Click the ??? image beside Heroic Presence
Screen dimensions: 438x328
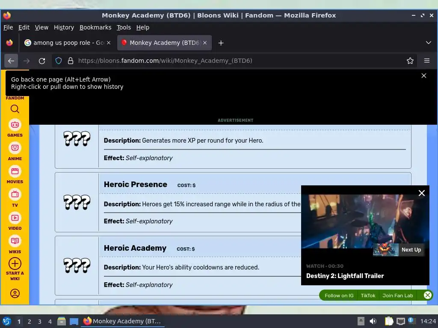click(x=77, y=202)
